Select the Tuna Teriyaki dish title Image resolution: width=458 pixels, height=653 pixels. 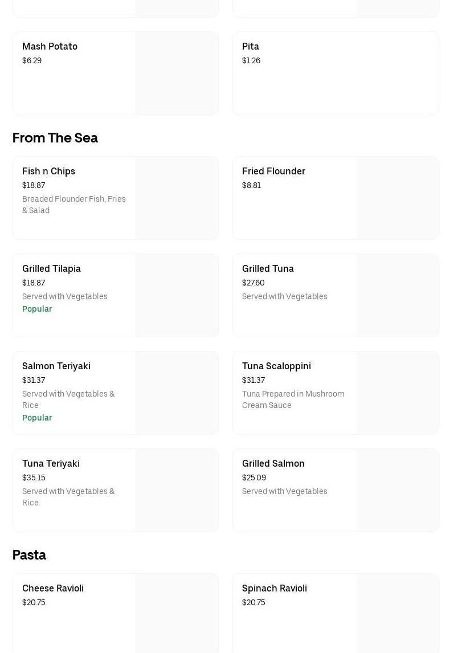(51, 464)
